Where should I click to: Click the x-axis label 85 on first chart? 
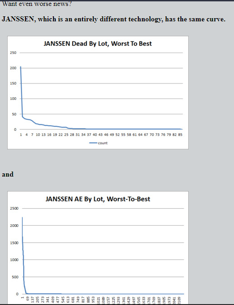point(180,135)
